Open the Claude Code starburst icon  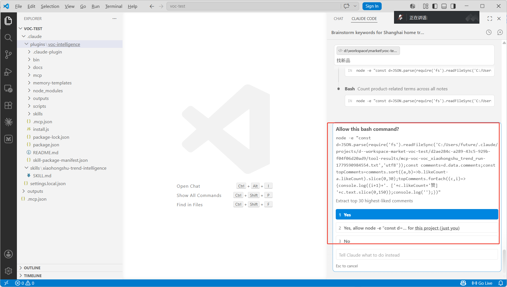(8, 122)
